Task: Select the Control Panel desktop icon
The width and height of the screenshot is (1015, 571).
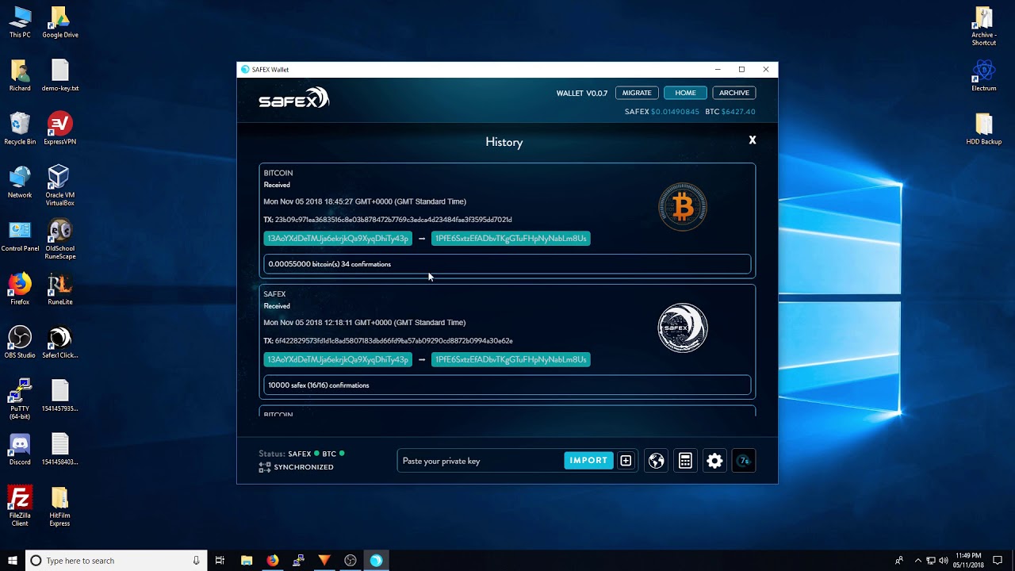Action: tap(20, 235)
